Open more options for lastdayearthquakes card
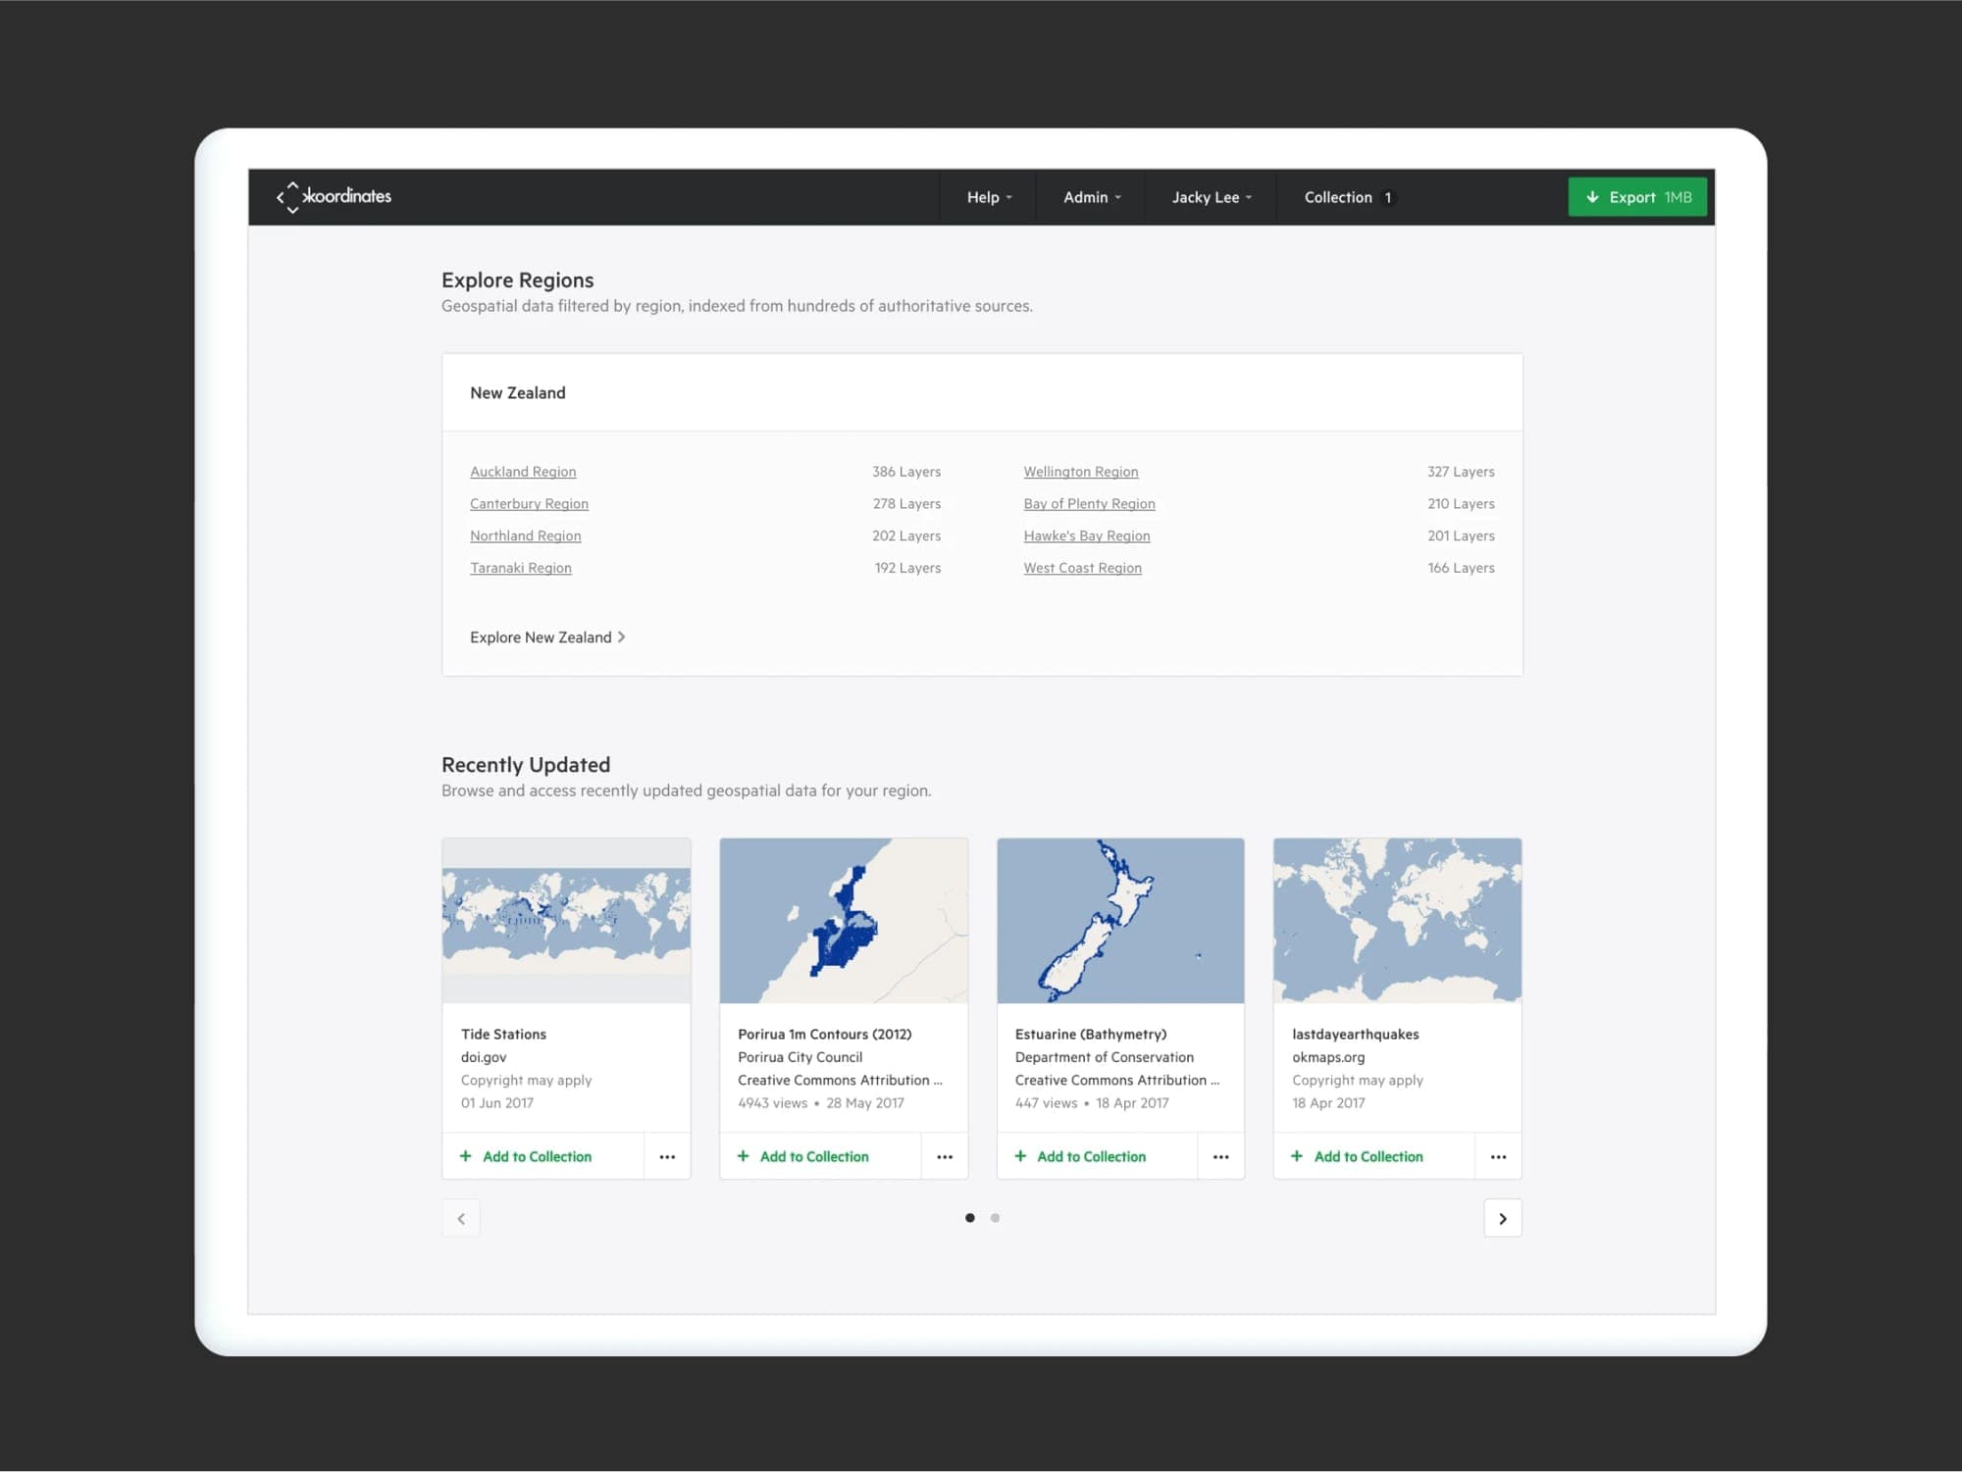 [1498, 1157]
